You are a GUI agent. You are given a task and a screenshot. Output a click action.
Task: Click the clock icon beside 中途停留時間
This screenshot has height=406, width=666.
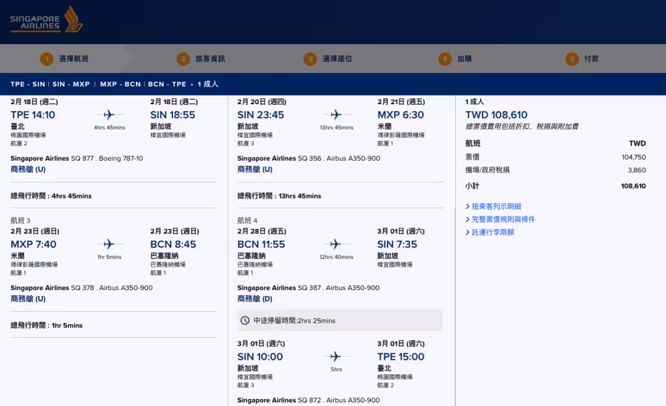pos(245,321)
